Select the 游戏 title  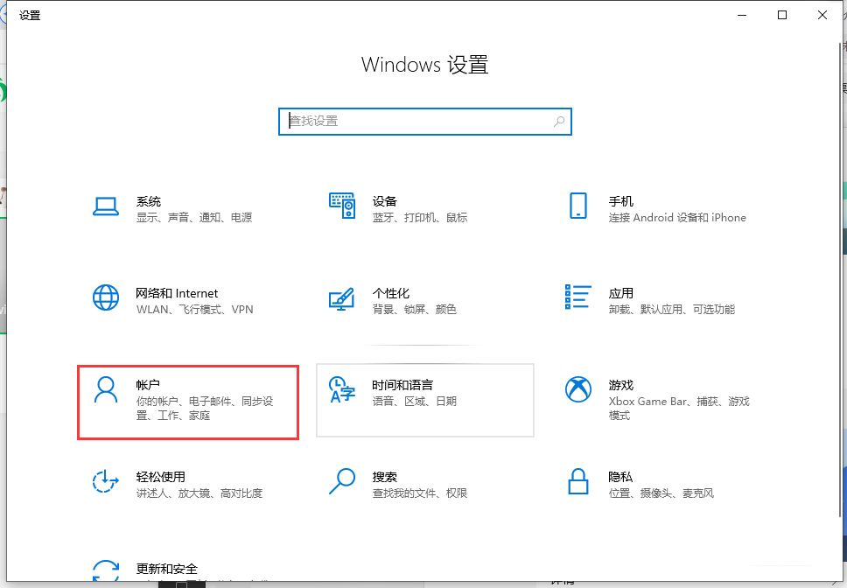coord(620,385)
